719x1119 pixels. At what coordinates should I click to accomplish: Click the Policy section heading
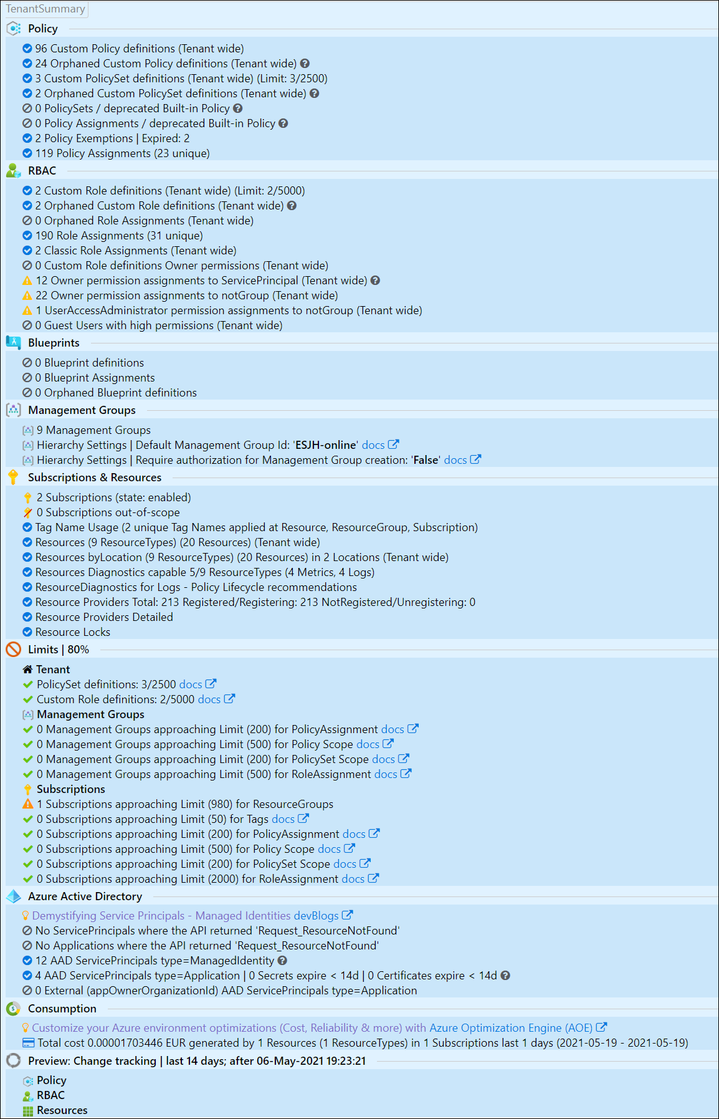(43, 29)
